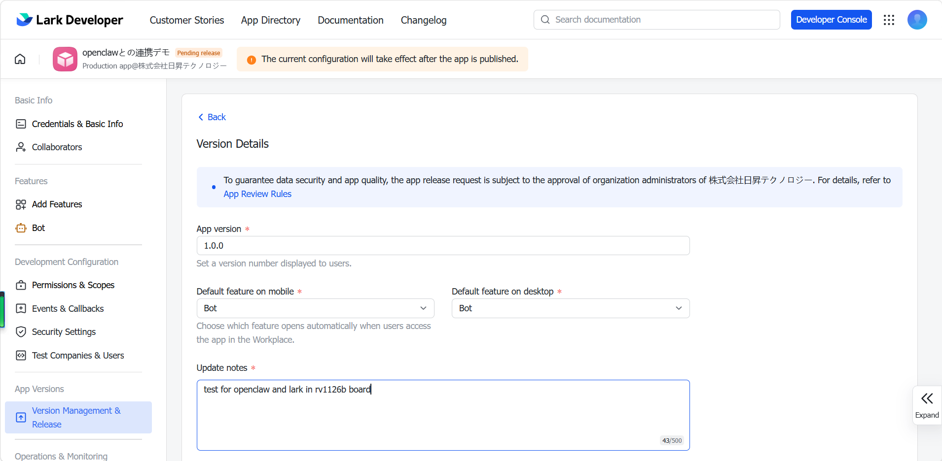Open the Default feature on desktop dropdown
The image size is (942, 461).
pyautogui.click(x=571, y=308)
